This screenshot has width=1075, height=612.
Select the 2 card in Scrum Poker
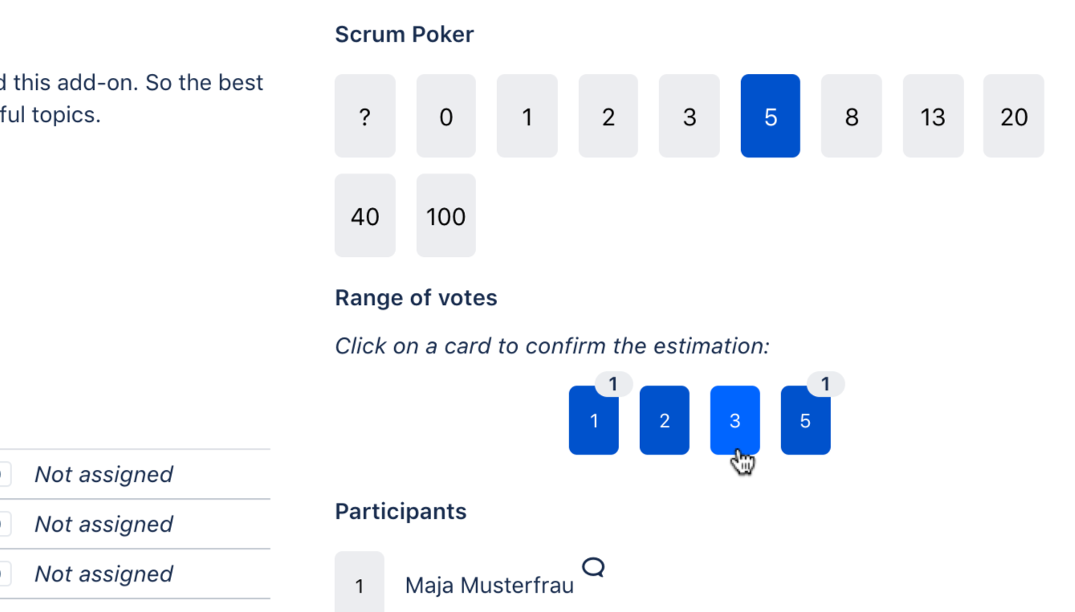608,116
